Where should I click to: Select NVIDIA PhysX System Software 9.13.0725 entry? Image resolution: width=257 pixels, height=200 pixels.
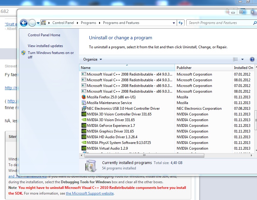tap(119, 143)
